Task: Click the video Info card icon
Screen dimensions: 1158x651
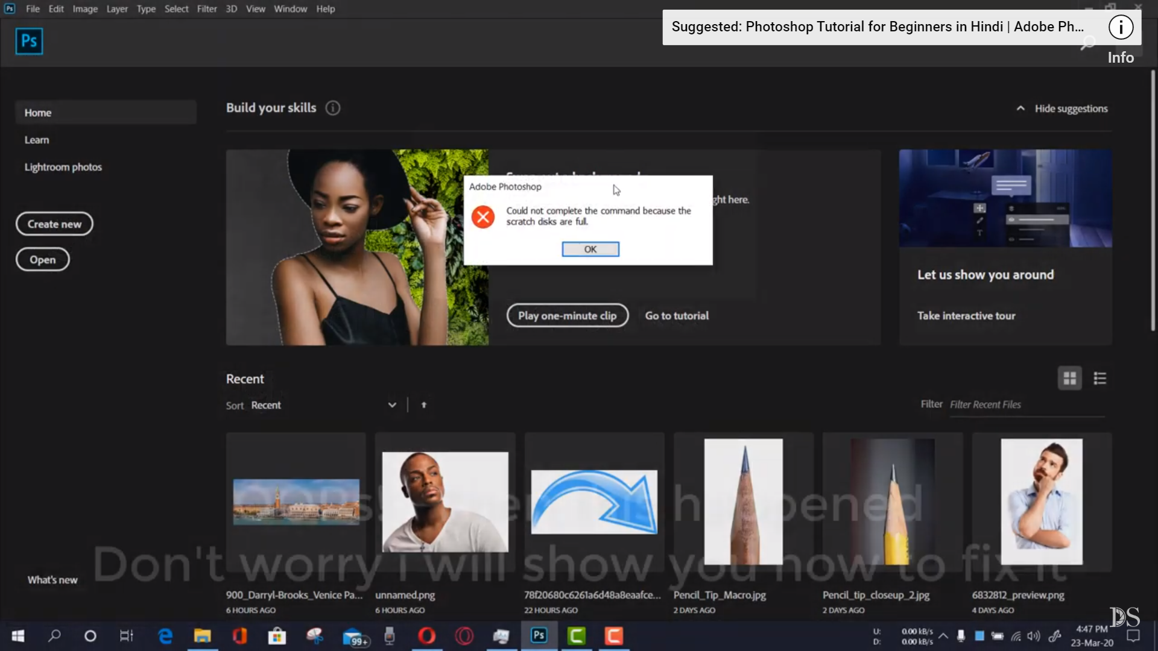Action: pyautogui.click(x=1120, y=27)
